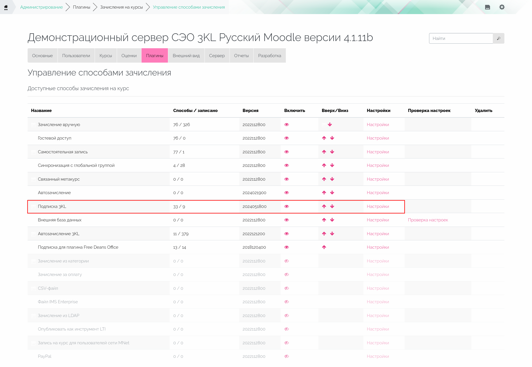
Task: Move Подписка 3KL down with arrow
Action: (332, 206)
